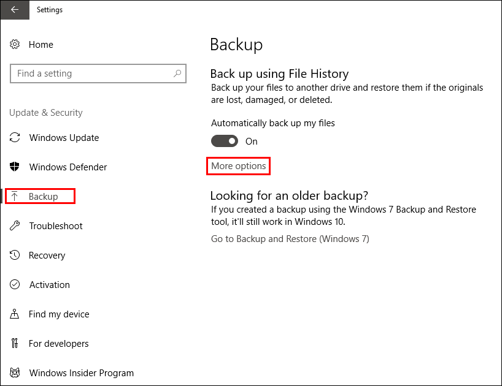Image resolution: width=502 pixels, height=386 pixels.
Task: Click the Activation checkmark icon
Action: [x=15, y=284]
